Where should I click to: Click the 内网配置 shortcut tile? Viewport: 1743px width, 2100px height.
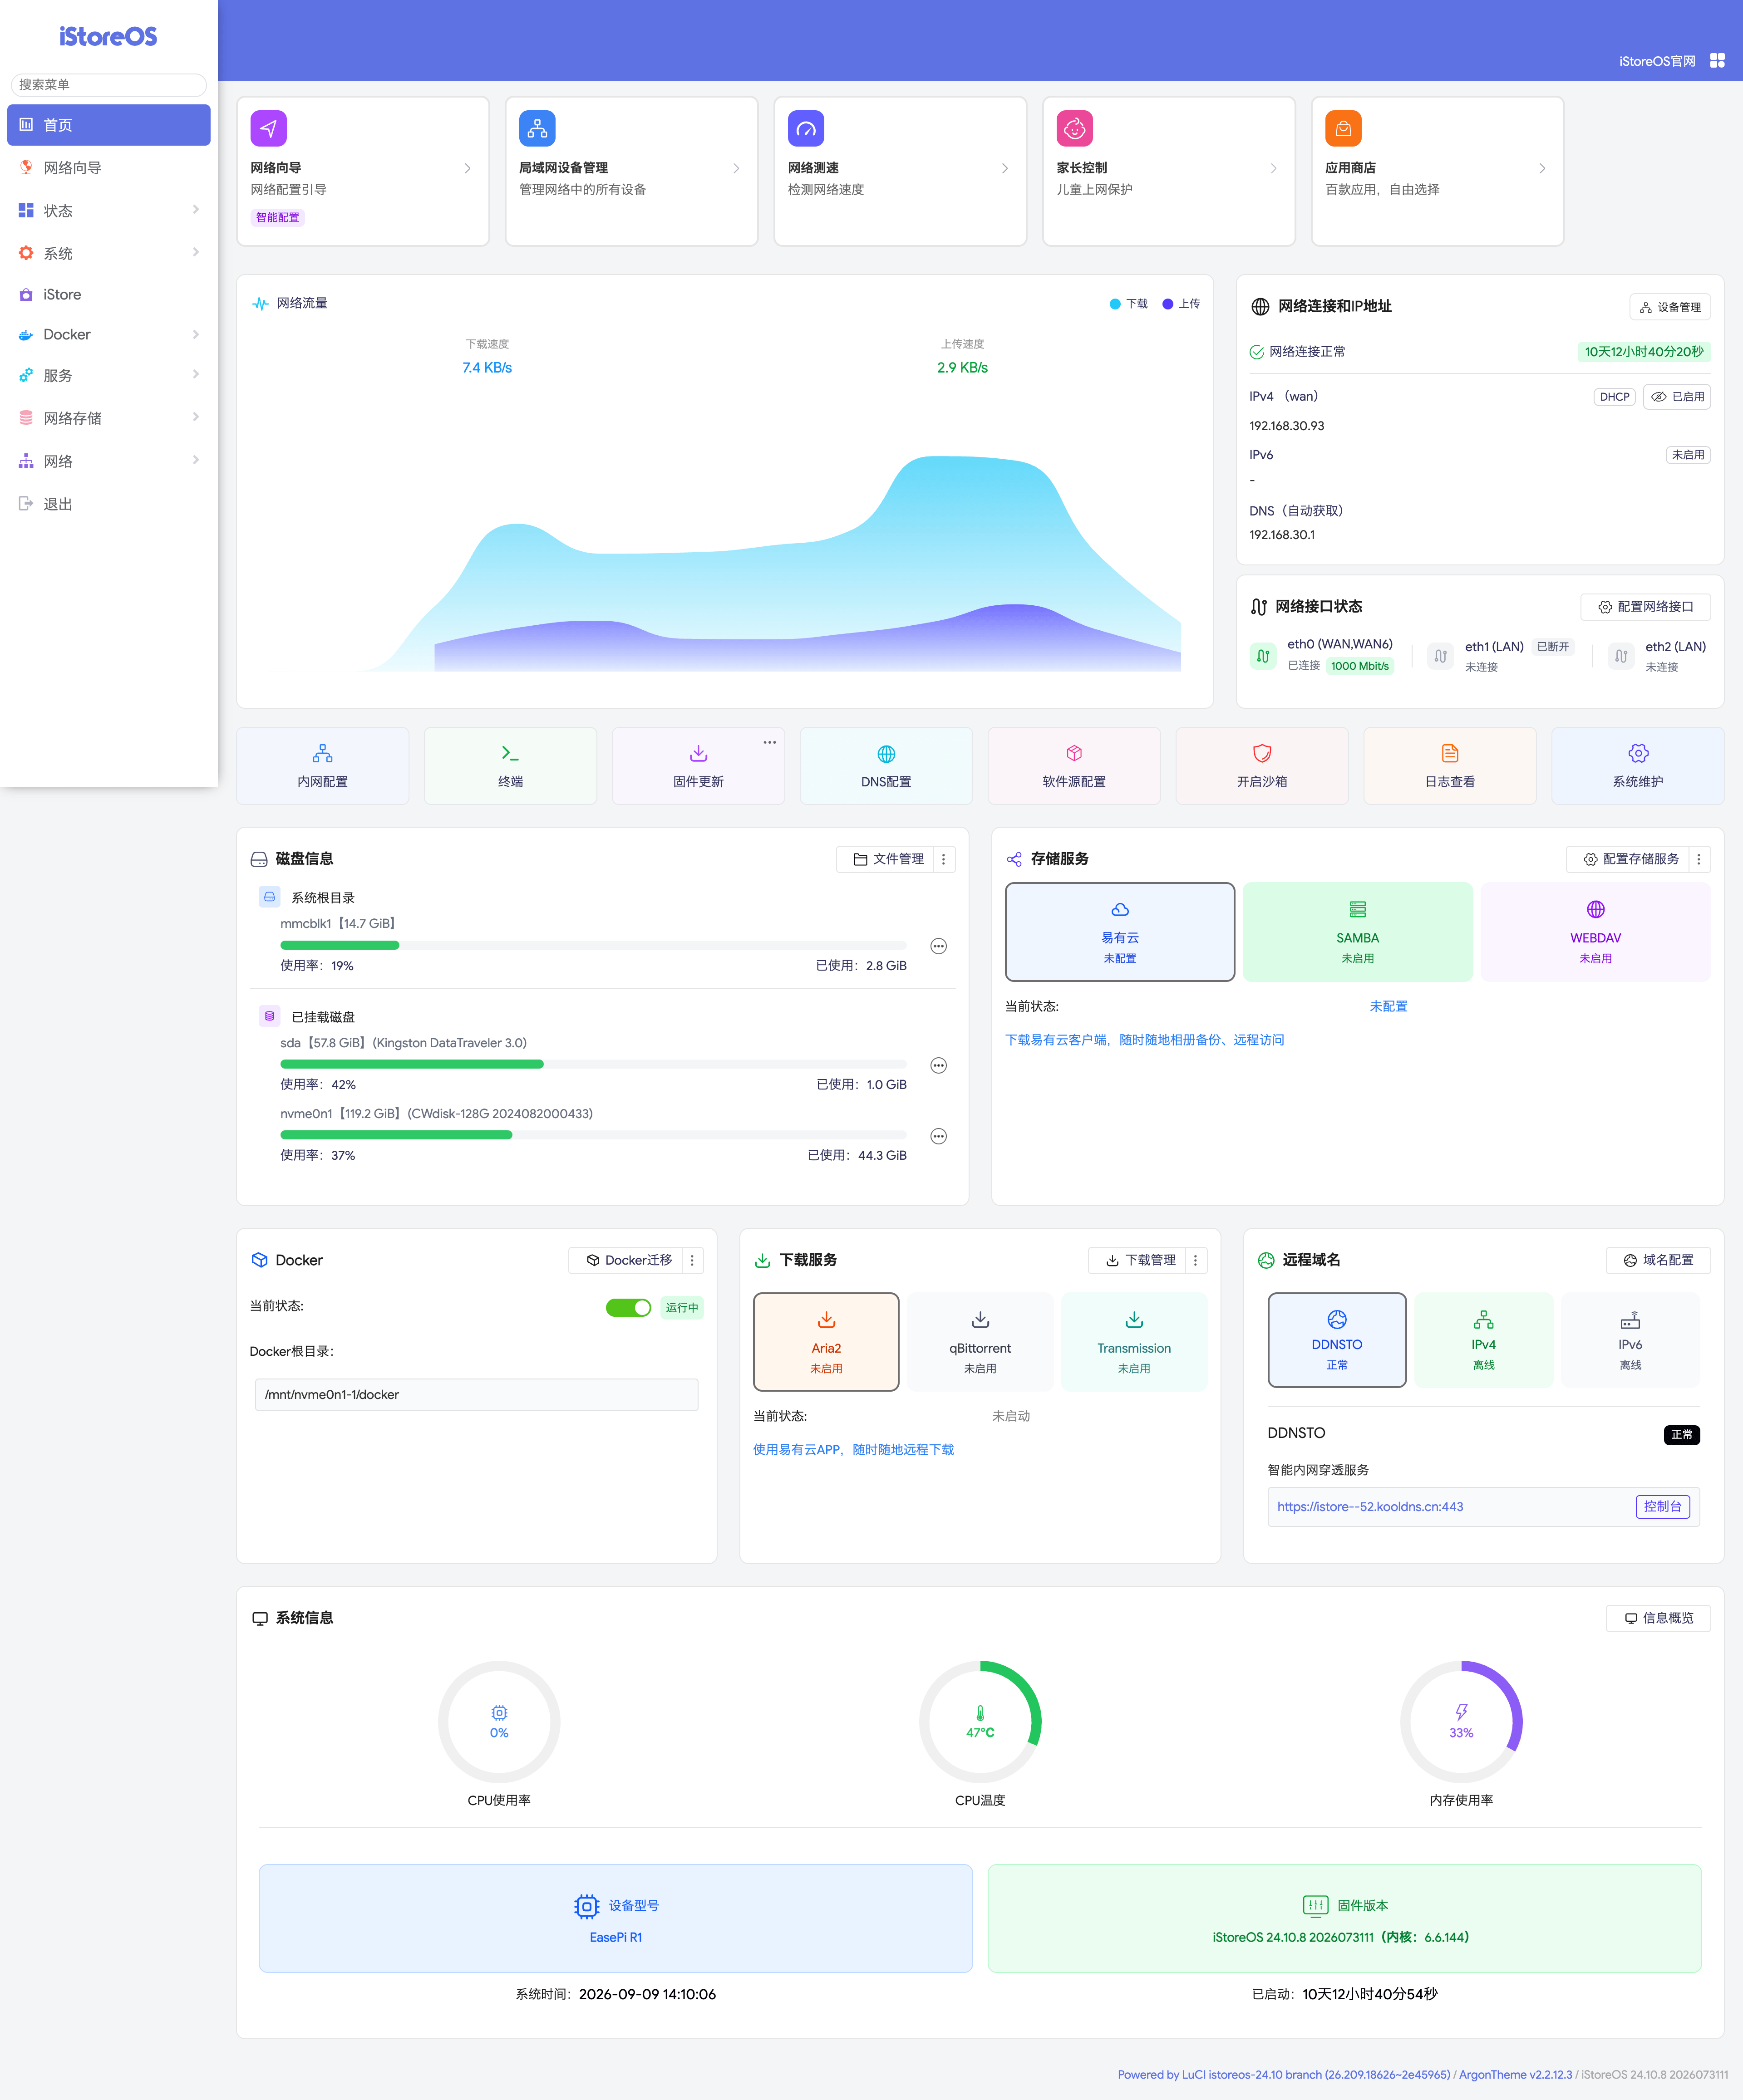(x=322, y=766)
